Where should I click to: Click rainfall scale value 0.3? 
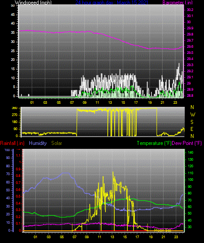pos(18,210)
